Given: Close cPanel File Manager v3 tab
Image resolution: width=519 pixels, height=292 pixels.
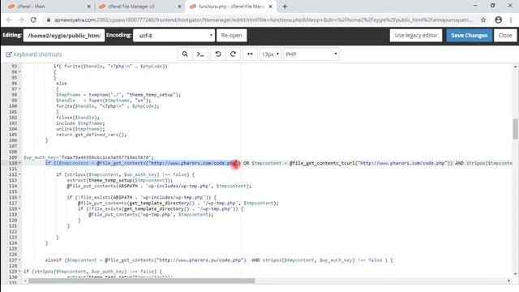Looking at the screenshot, I should 180,6.
